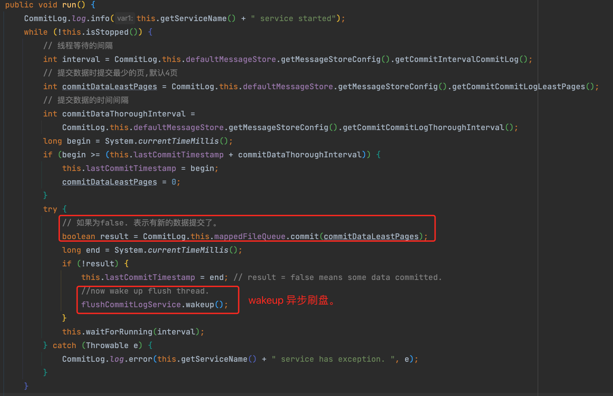Click the getCommitCommitLogLeastPages method call

click(x=518, y=87)
